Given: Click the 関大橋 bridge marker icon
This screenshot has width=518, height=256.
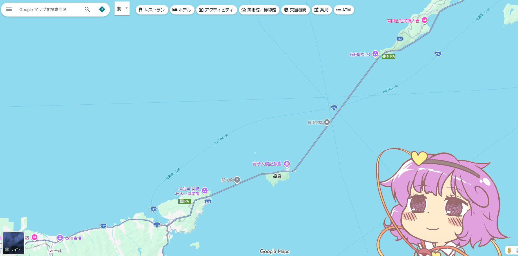Looking at the screenshot, I should pyautogui.click(x=237, y=180).
